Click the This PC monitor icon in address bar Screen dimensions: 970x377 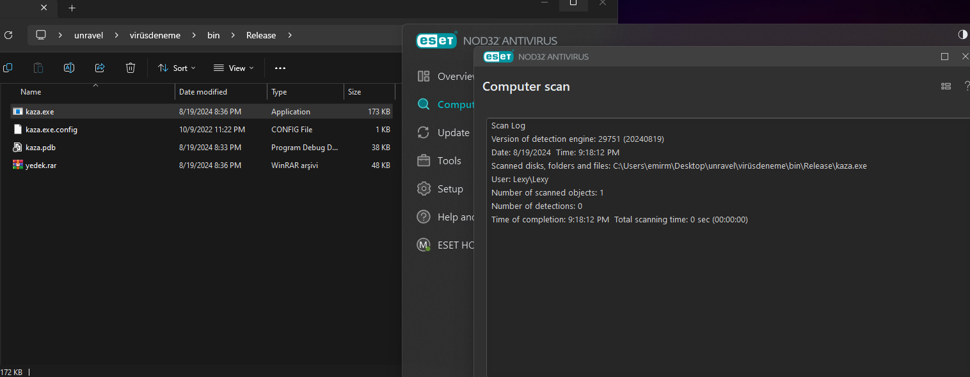41,35
